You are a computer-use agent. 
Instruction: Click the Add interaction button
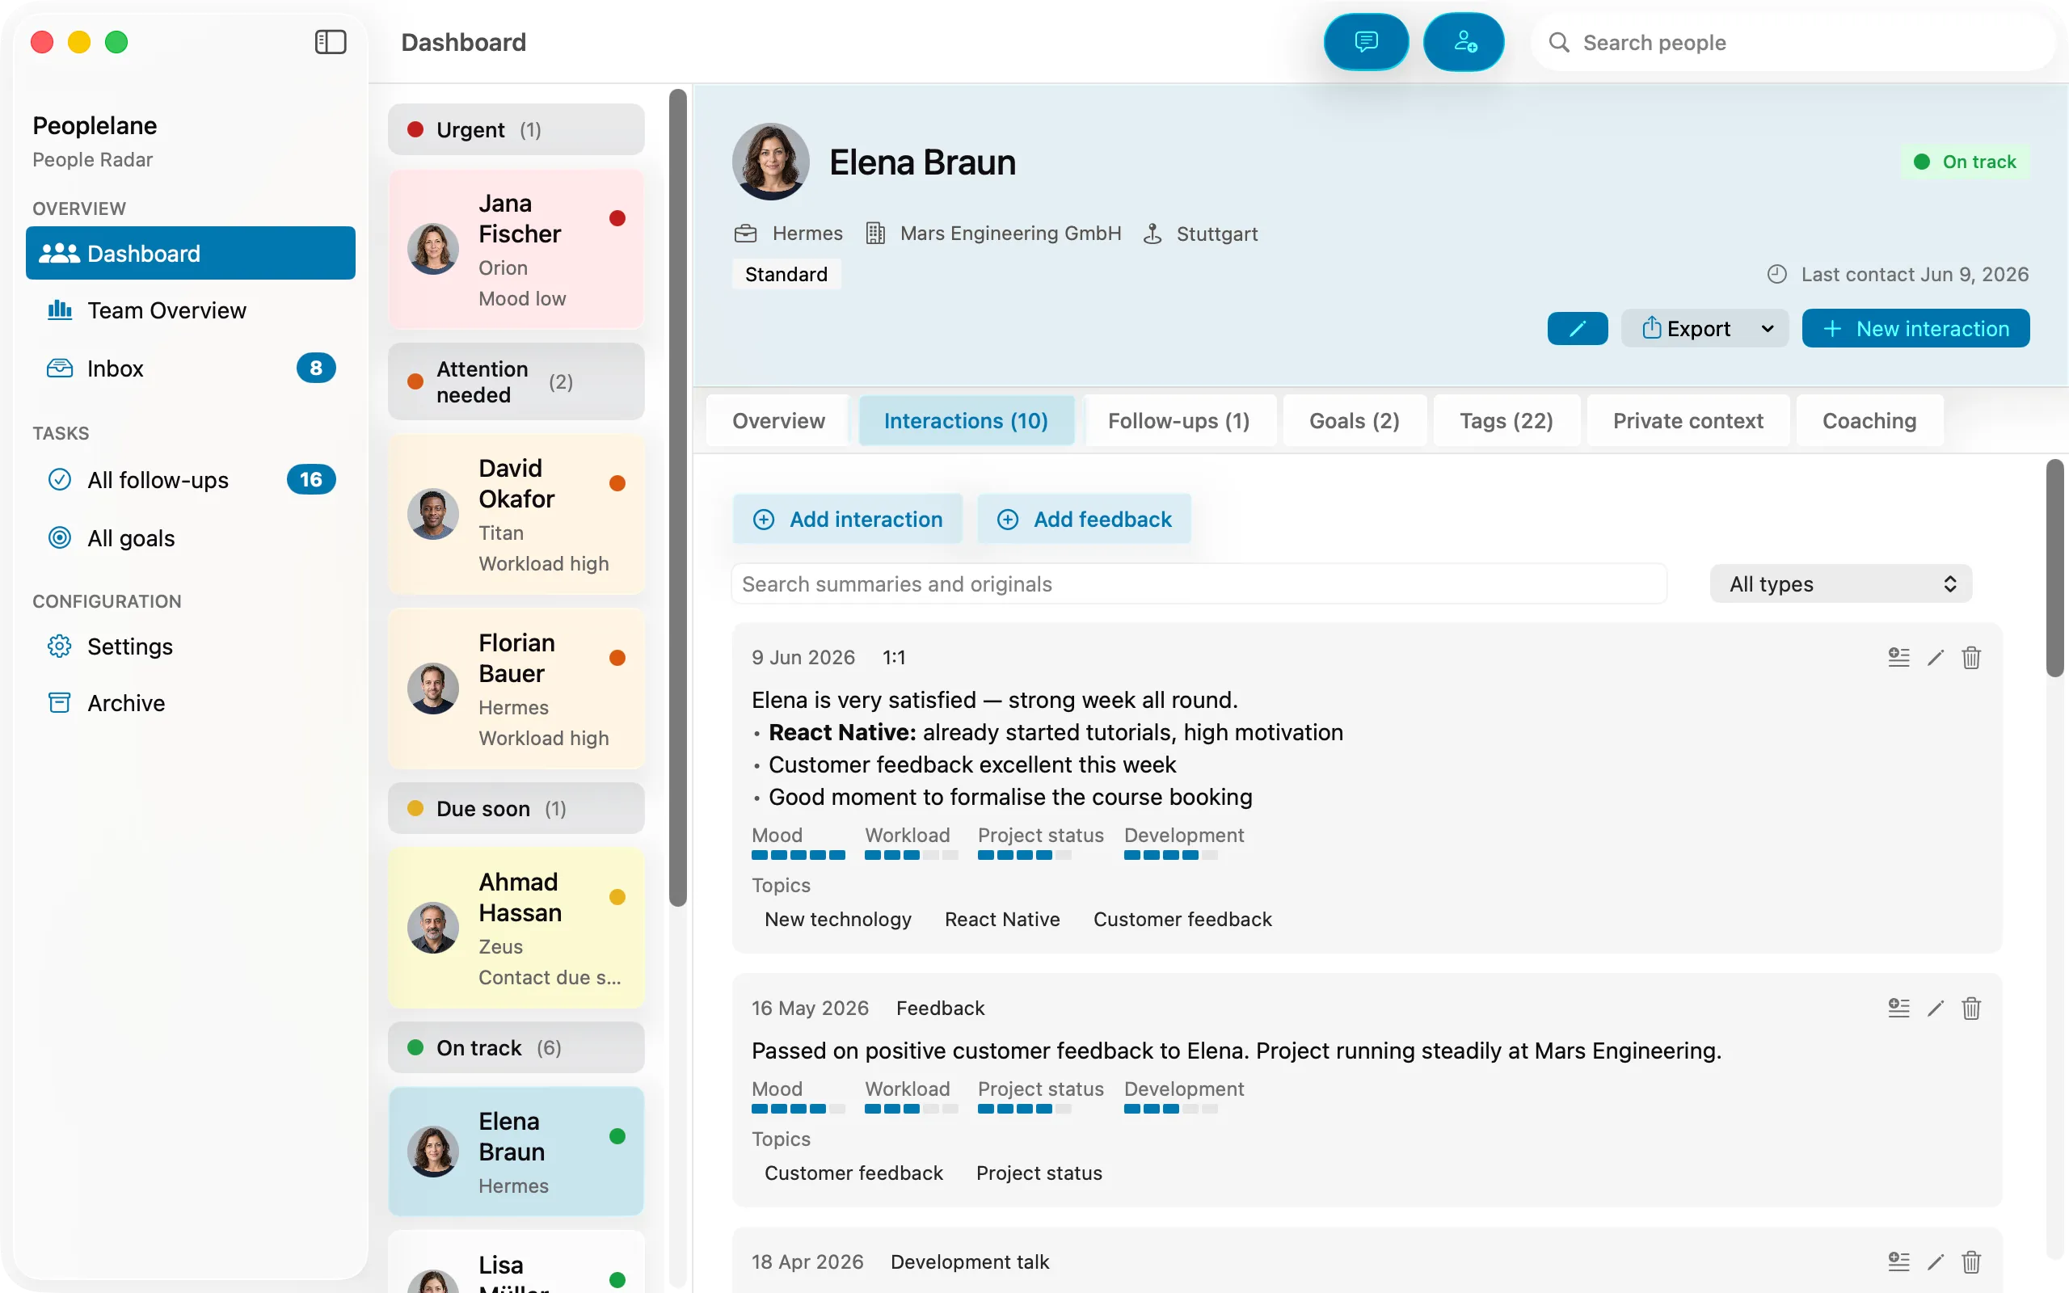(847, 519)
